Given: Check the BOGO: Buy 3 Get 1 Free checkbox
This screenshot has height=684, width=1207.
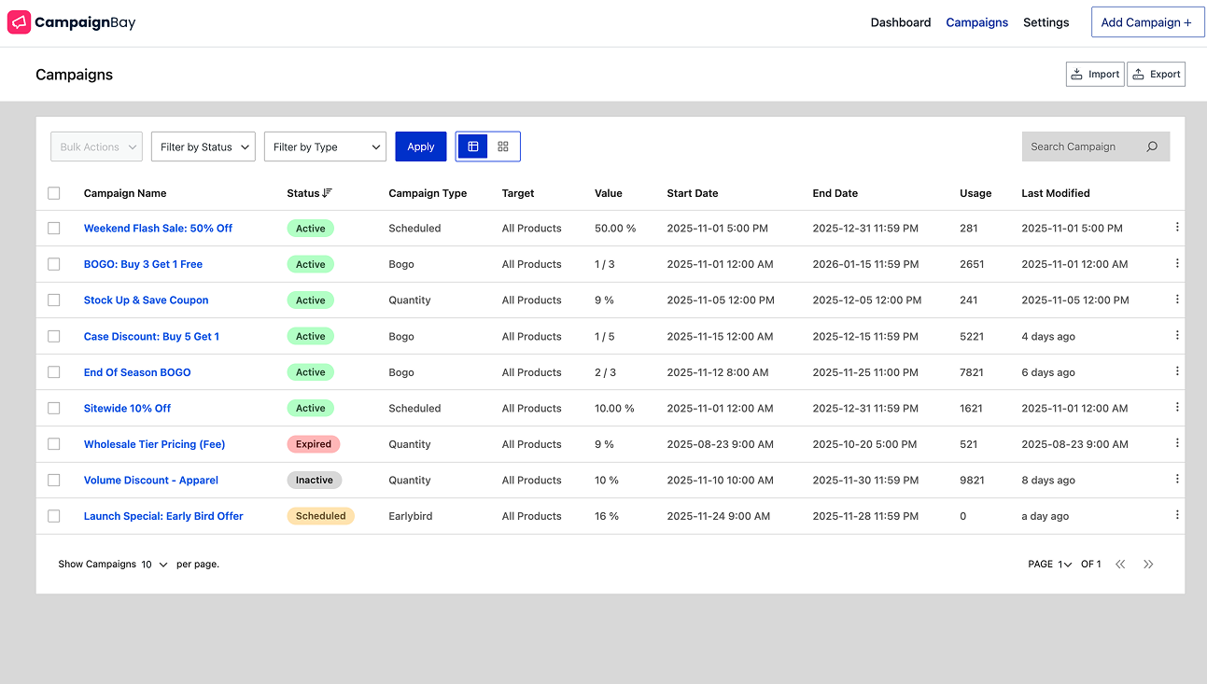Looking at the screenshot, I should [x=53, y=264].
